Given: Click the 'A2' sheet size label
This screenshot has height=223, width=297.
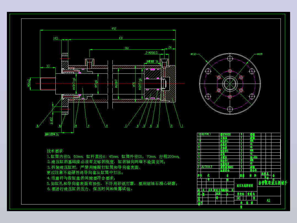Looking at the screenshot, I should pos(268,200).
